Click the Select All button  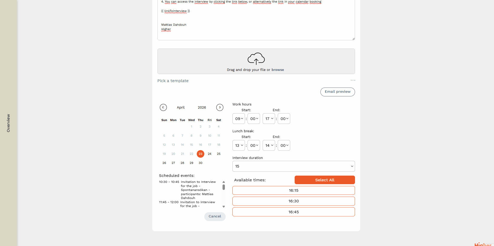point(325,180)
